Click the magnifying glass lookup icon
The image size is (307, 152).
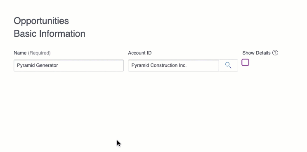click(x=228, y=65)
